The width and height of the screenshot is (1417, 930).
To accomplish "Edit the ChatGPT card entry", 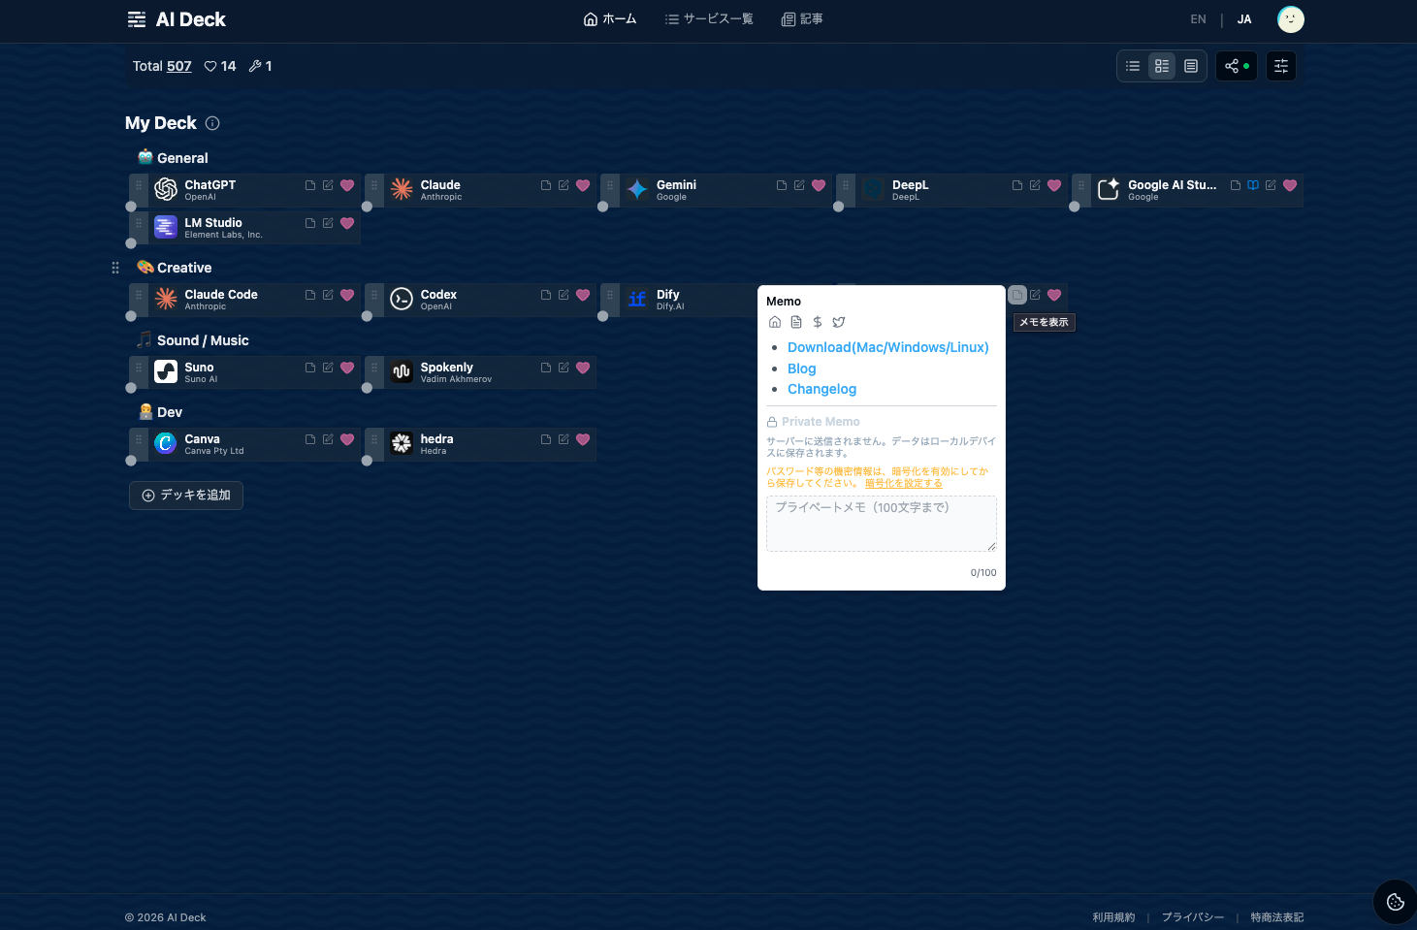I will click(x=328, y=185).
